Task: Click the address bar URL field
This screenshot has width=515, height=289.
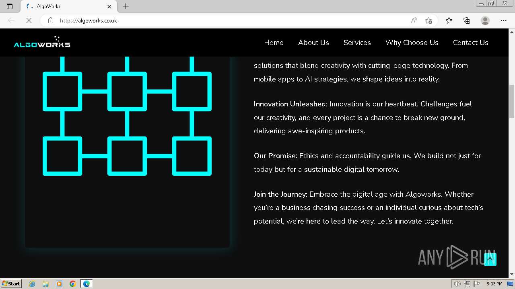Action: point(233,20)
